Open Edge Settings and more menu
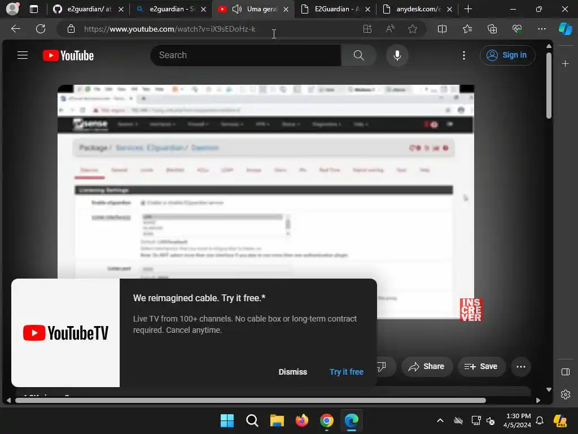Viewport: 578px width, 434px height. (541, 29)
